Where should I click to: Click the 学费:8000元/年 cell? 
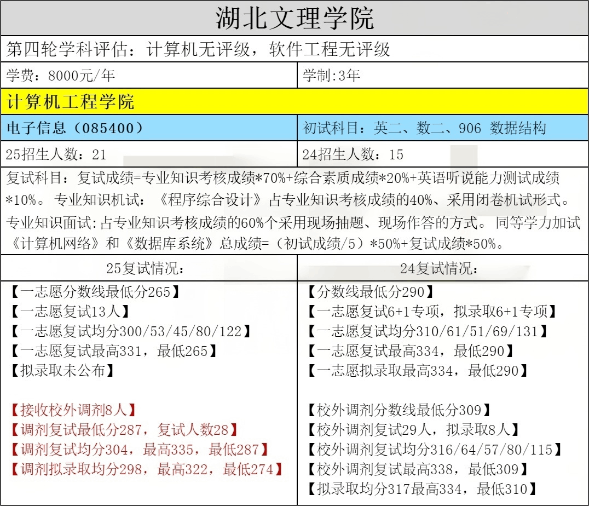(61, 76)
